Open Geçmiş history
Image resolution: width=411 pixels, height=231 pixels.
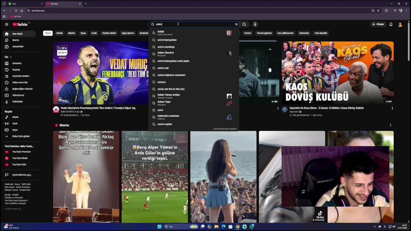click(19, 70)
